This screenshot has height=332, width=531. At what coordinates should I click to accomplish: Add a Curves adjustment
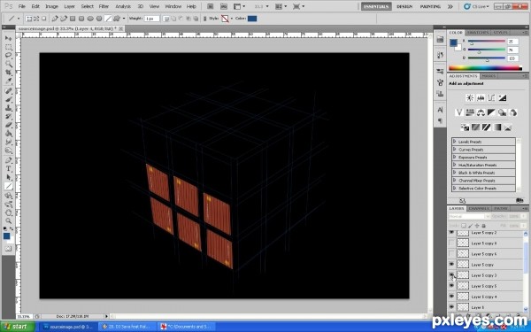(x=491, y=98)
